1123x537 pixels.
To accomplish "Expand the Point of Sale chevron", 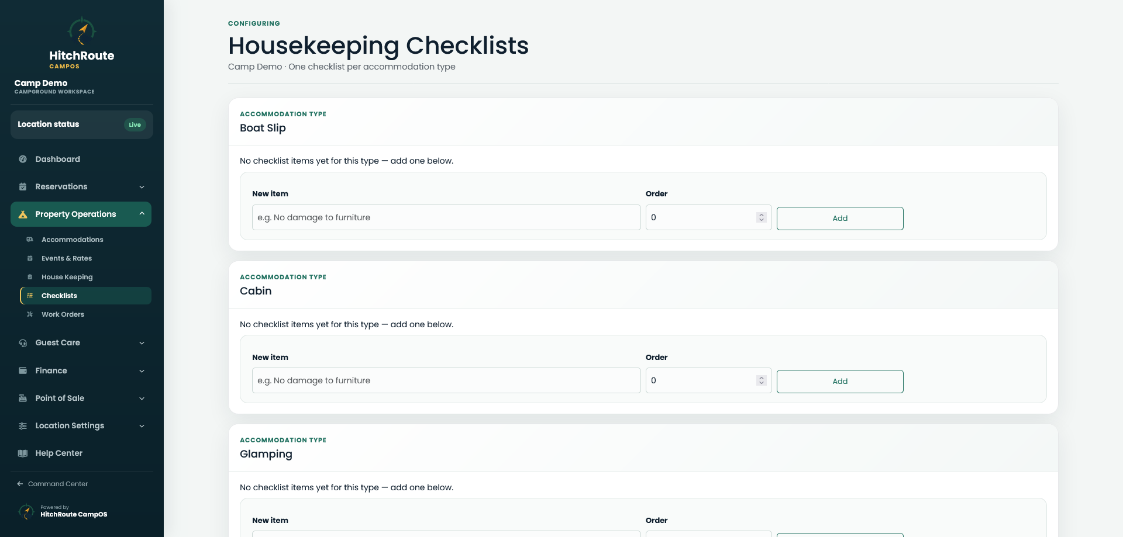I will [142, 399].
